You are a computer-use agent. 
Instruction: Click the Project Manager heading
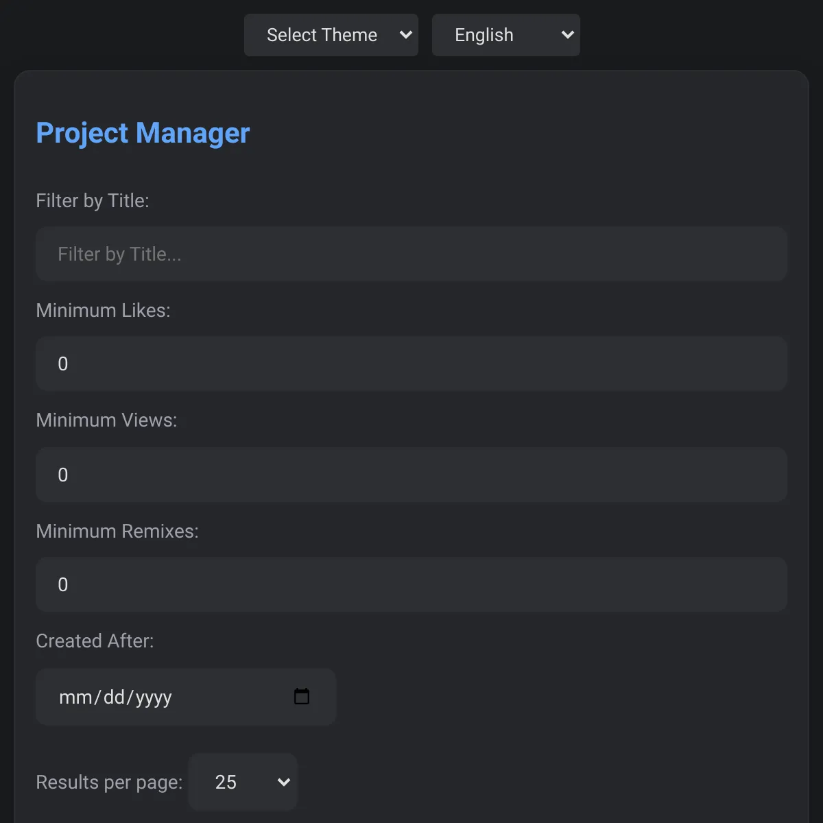tap(143, 132)
